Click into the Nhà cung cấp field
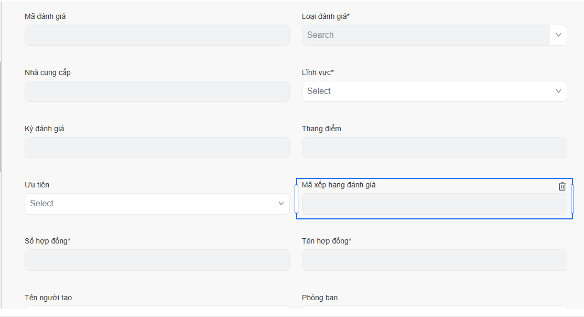 (157, 91)
